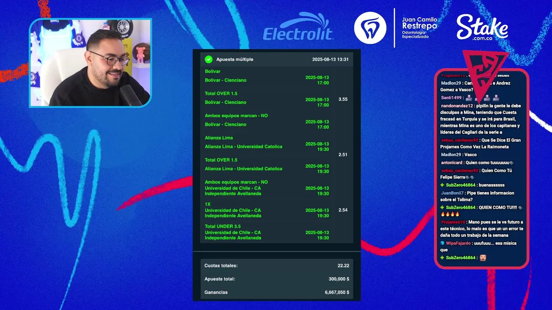
Task: Open sebas_cardenas93 username beside Quien Como Tú
Action: click(460, 170)
